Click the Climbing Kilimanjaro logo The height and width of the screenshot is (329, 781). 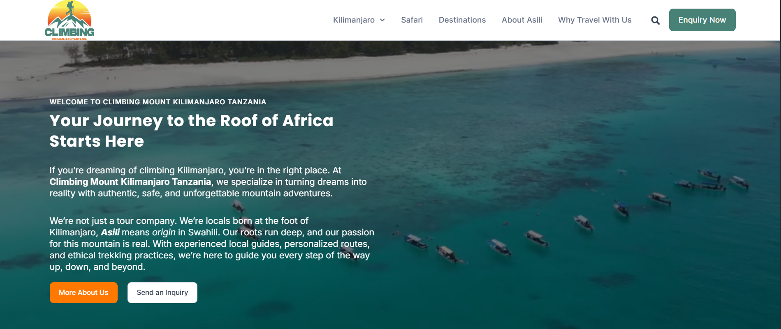(x=70, y=20)
